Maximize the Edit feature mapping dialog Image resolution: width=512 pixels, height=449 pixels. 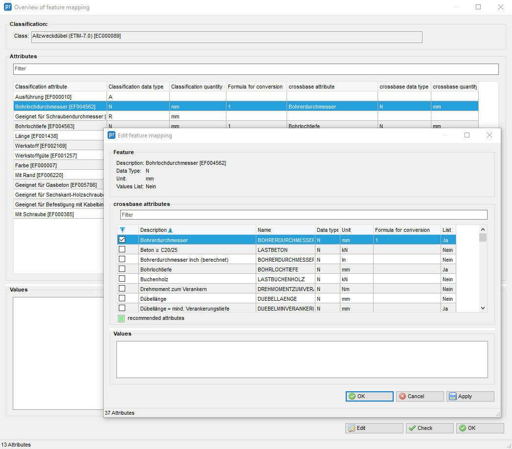coord(467,135)
